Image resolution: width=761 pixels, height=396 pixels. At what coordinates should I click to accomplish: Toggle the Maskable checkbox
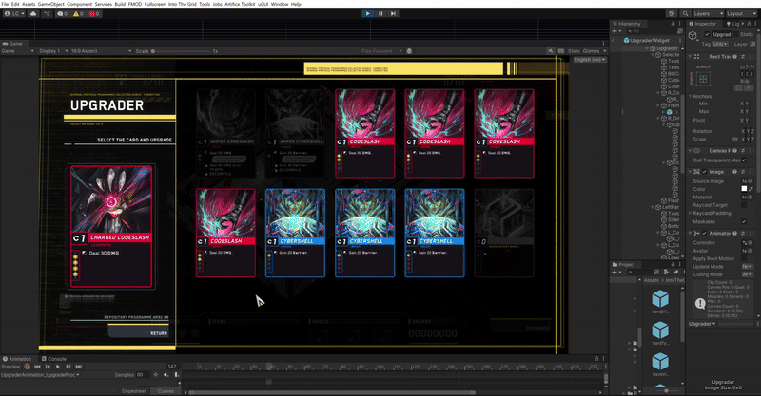[x=744, y=220]
